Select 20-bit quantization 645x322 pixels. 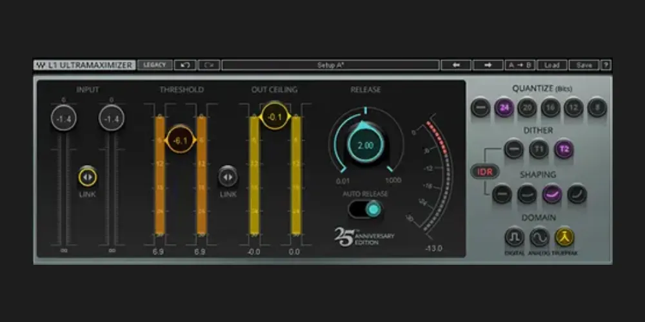click(x=528, y=108)
